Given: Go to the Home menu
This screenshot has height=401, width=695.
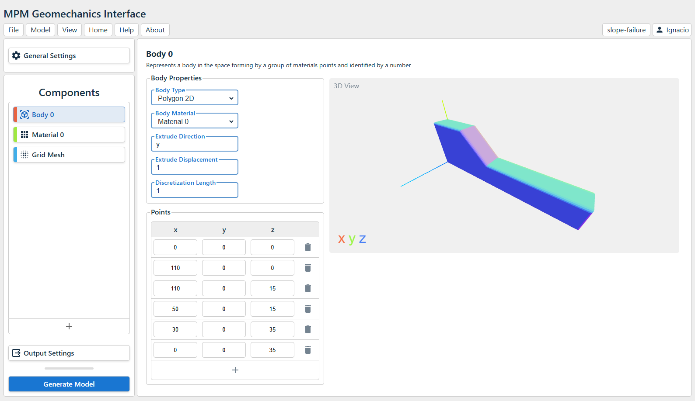Looking at the screenshot, I should point(98,30).
